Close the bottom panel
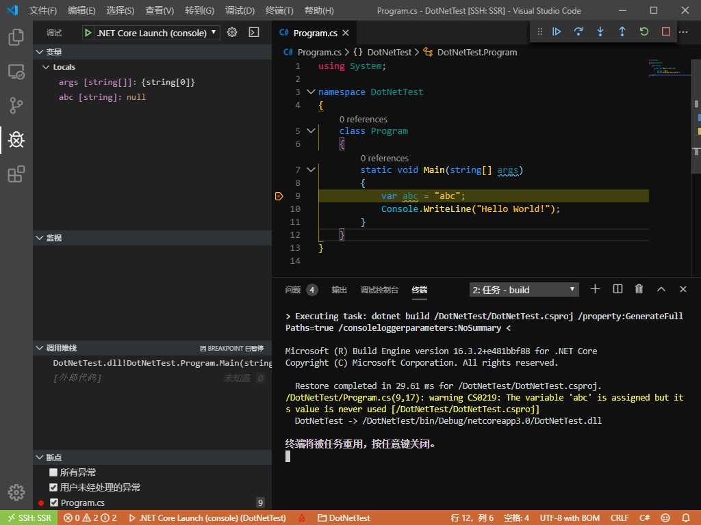Viewport: 701px width, 525px height. coord(683,289)
